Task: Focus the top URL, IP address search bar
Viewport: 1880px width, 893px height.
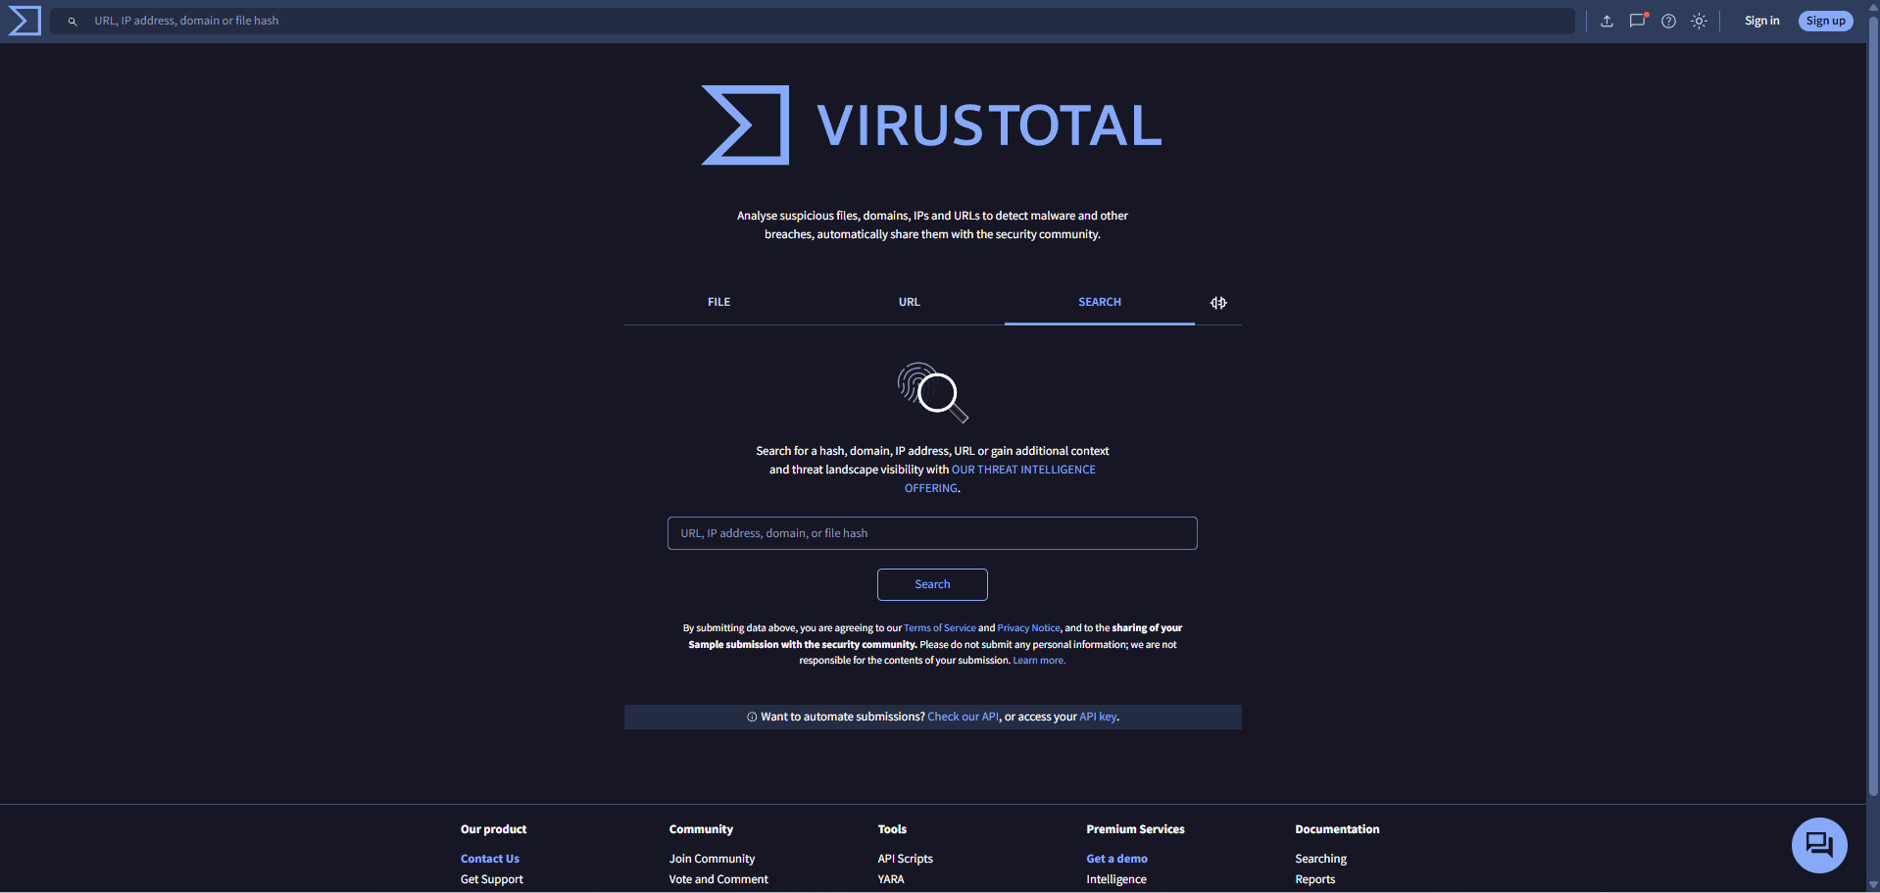Action: point(813,21)
